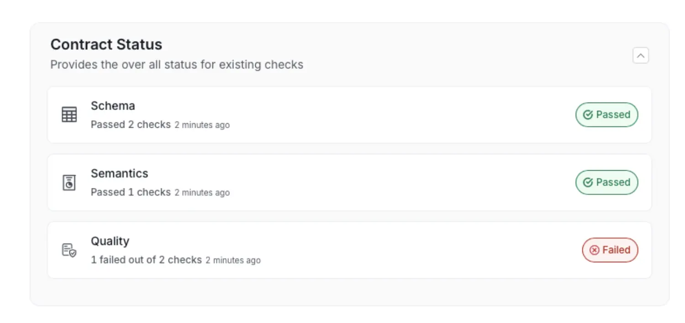Screen dimensions: 685x323
Task: Click Schema's "2 minutes ago" timestamp
Action: 202,125
